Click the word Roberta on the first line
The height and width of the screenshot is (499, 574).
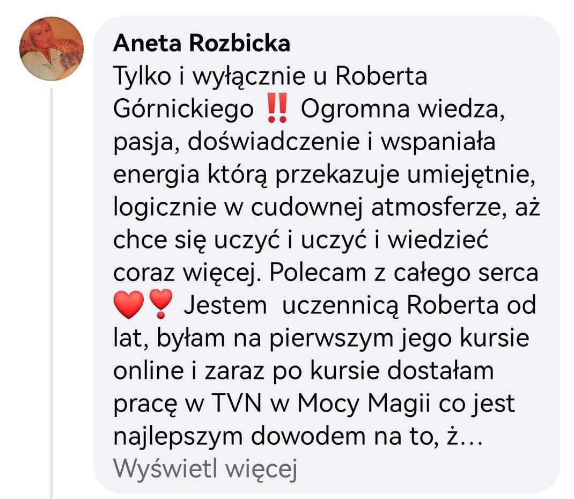tap(381, 76)
